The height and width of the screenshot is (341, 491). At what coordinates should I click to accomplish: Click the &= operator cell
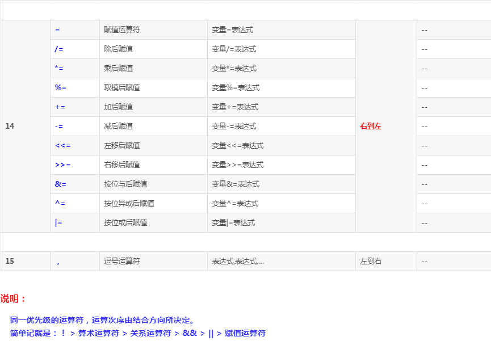[x=75, y=184]
